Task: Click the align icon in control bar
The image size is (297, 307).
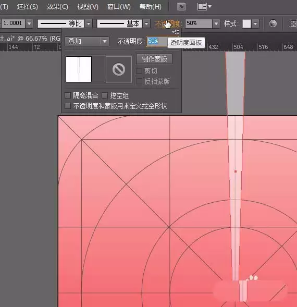Action: (293, 23)
